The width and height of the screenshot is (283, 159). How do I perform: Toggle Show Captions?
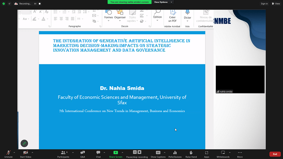(x=158, y=153)
